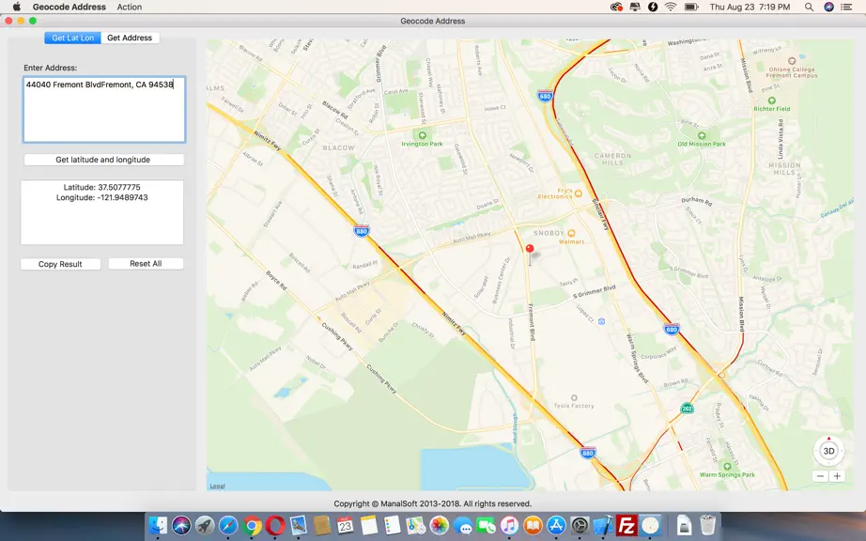
Task: Open iTunes from the dock
Action: click(x=509, y=525)
